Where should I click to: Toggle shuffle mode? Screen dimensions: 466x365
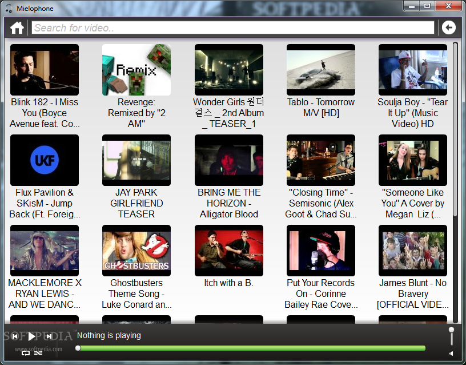tap(38, 353)
